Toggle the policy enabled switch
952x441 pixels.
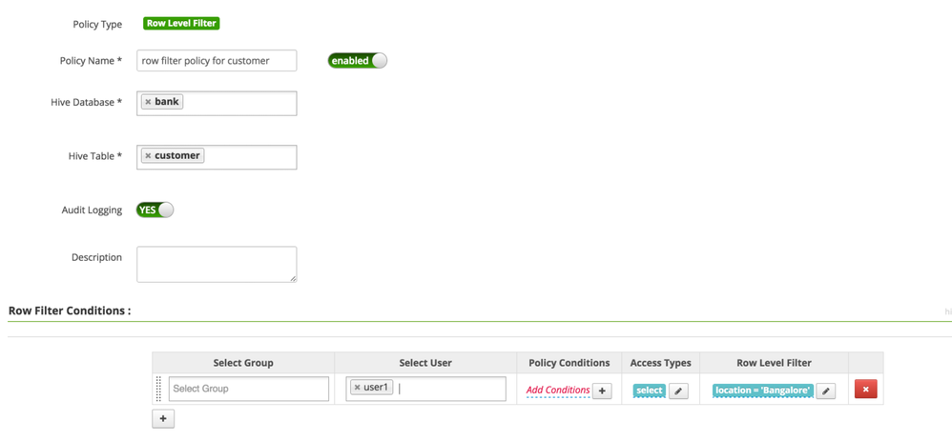(357, 61)
